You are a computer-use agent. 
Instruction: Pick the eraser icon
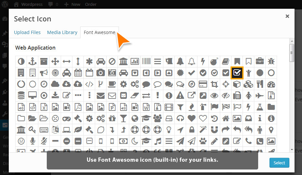(135, 96)
